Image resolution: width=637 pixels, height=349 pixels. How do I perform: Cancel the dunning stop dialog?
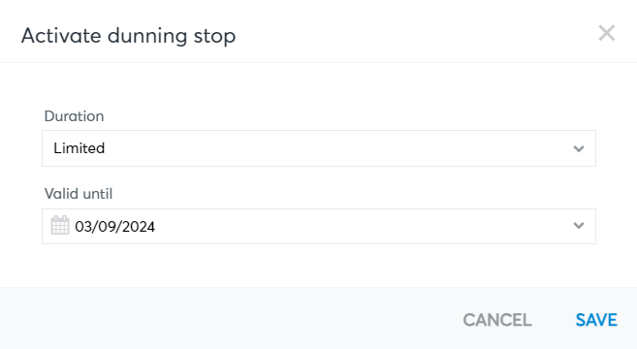497,320
